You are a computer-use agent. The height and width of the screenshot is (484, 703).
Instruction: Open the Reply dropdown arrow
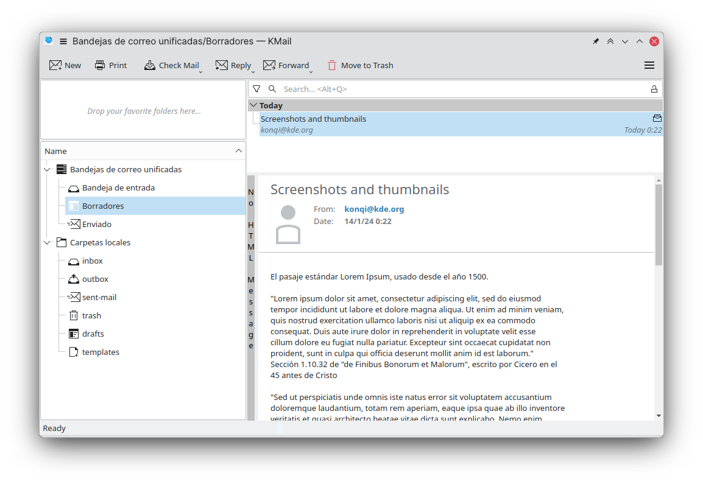(x=253, y=72)
